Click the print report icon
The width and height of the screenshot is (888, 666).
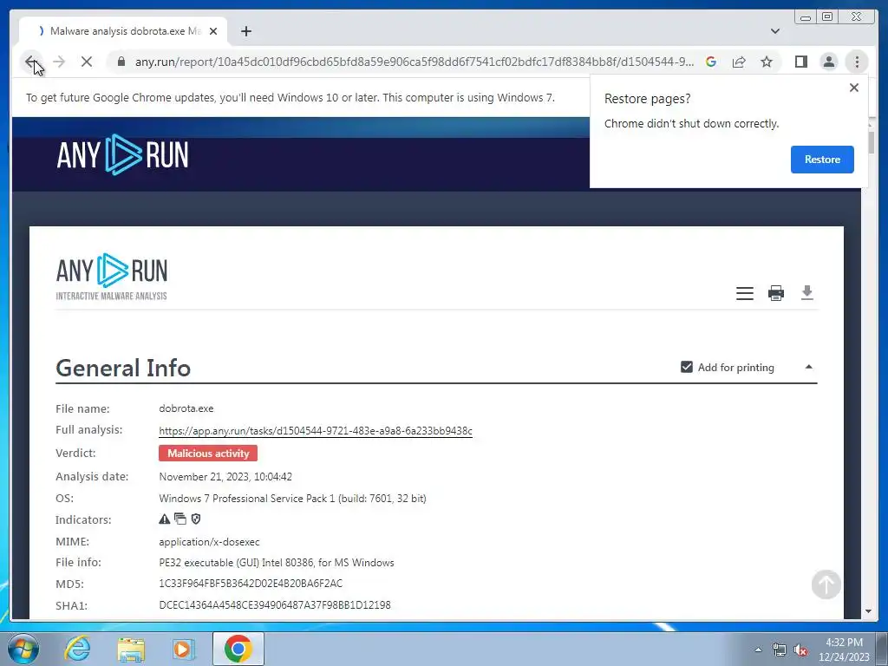[776, 293]
